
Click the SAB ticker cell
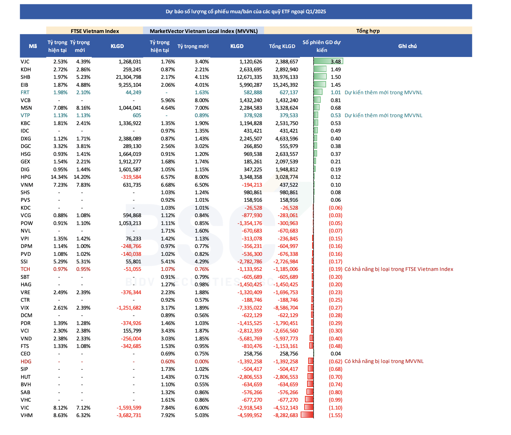tap(25, 392)
